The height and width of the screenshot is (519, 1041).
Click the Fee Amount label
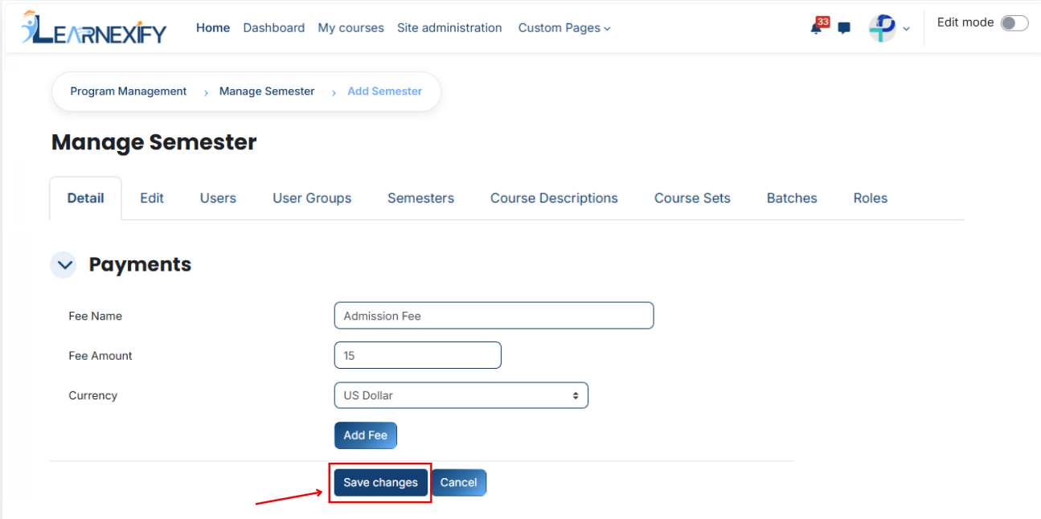pos(100,356)
